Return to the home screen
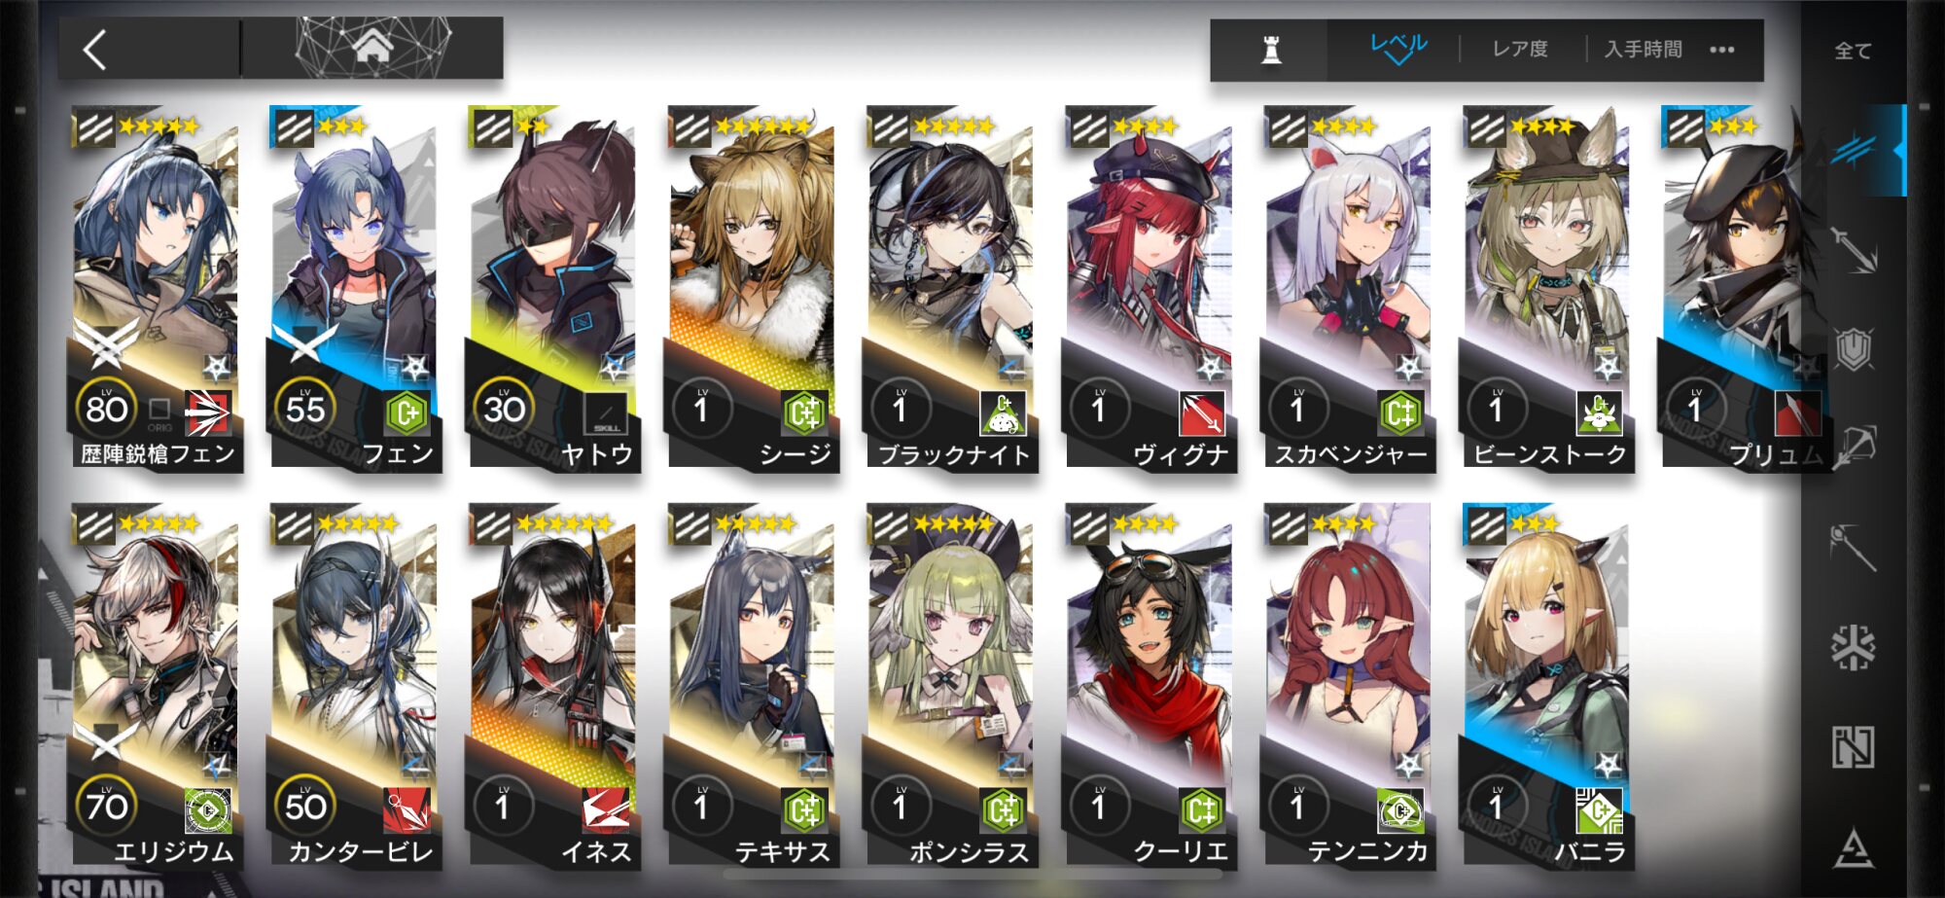1945x898 pixels. point(373,47)
